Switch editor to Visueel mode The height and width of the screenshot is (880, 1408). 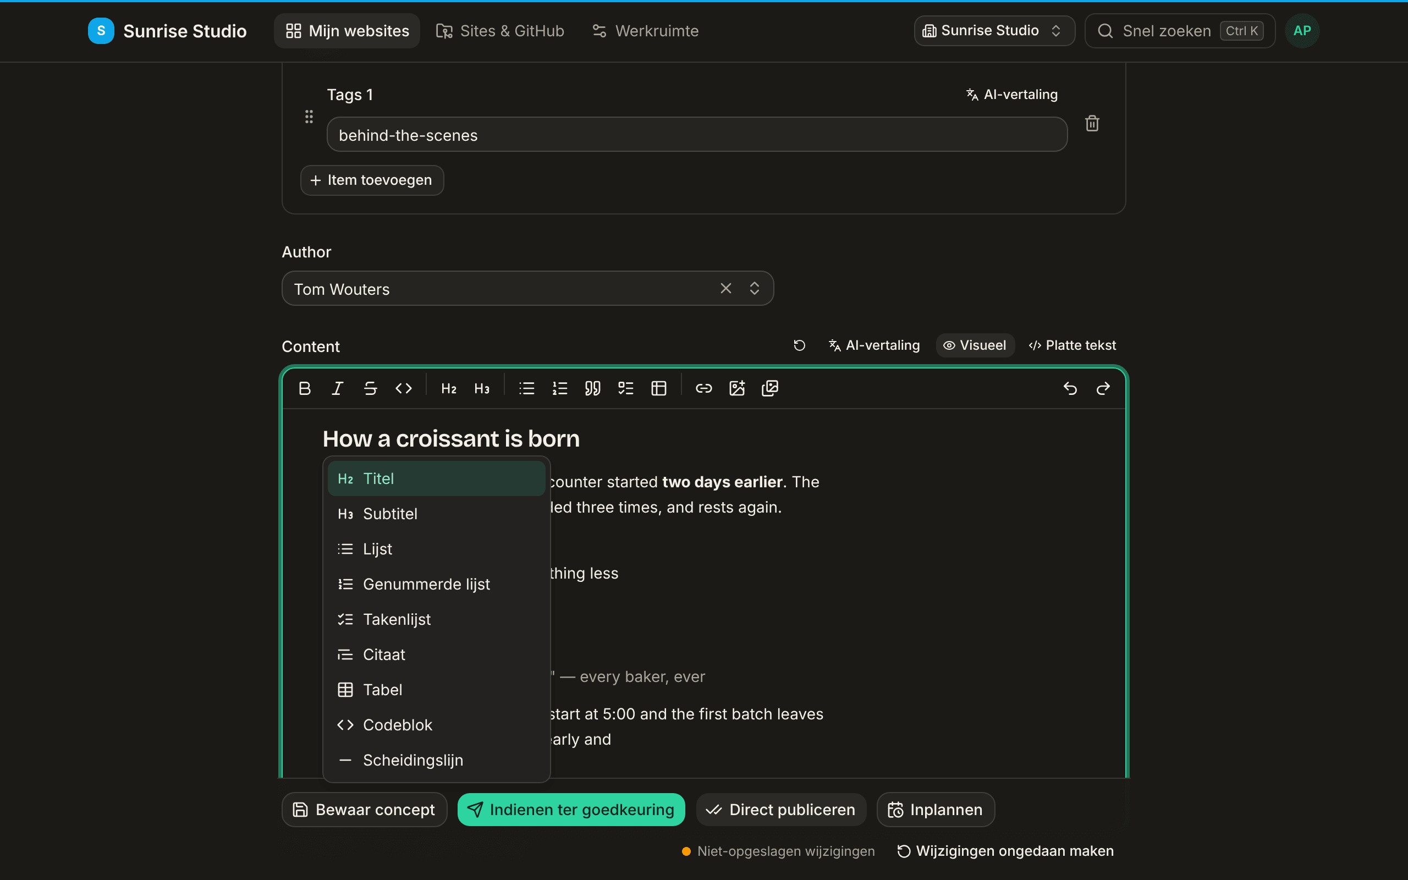pyautogui.click(x=975, y=345)
